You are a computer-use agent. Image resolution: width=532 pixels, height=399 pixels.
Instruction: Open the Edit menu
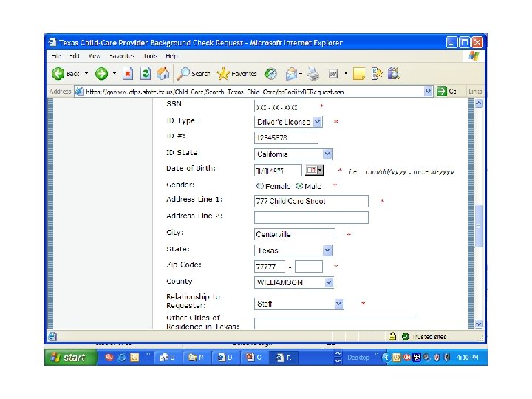pyautogui.click(x=75, y=56)
